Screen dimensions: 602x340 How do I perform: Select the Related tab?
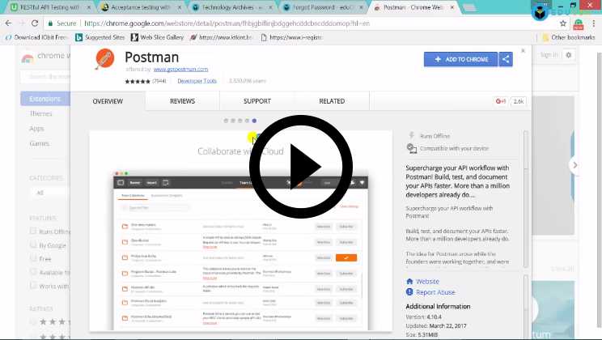click(331, 102)
